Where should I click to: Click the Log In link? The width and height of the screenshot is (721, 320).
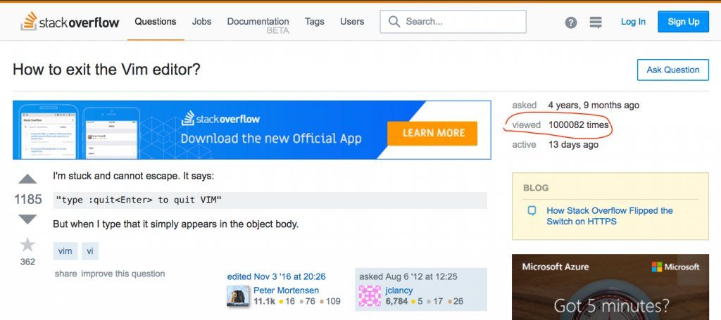click(633, 22)
